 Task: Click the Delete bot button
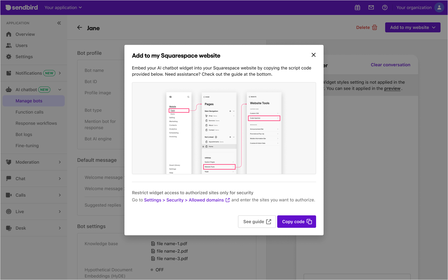coord(367,27)
